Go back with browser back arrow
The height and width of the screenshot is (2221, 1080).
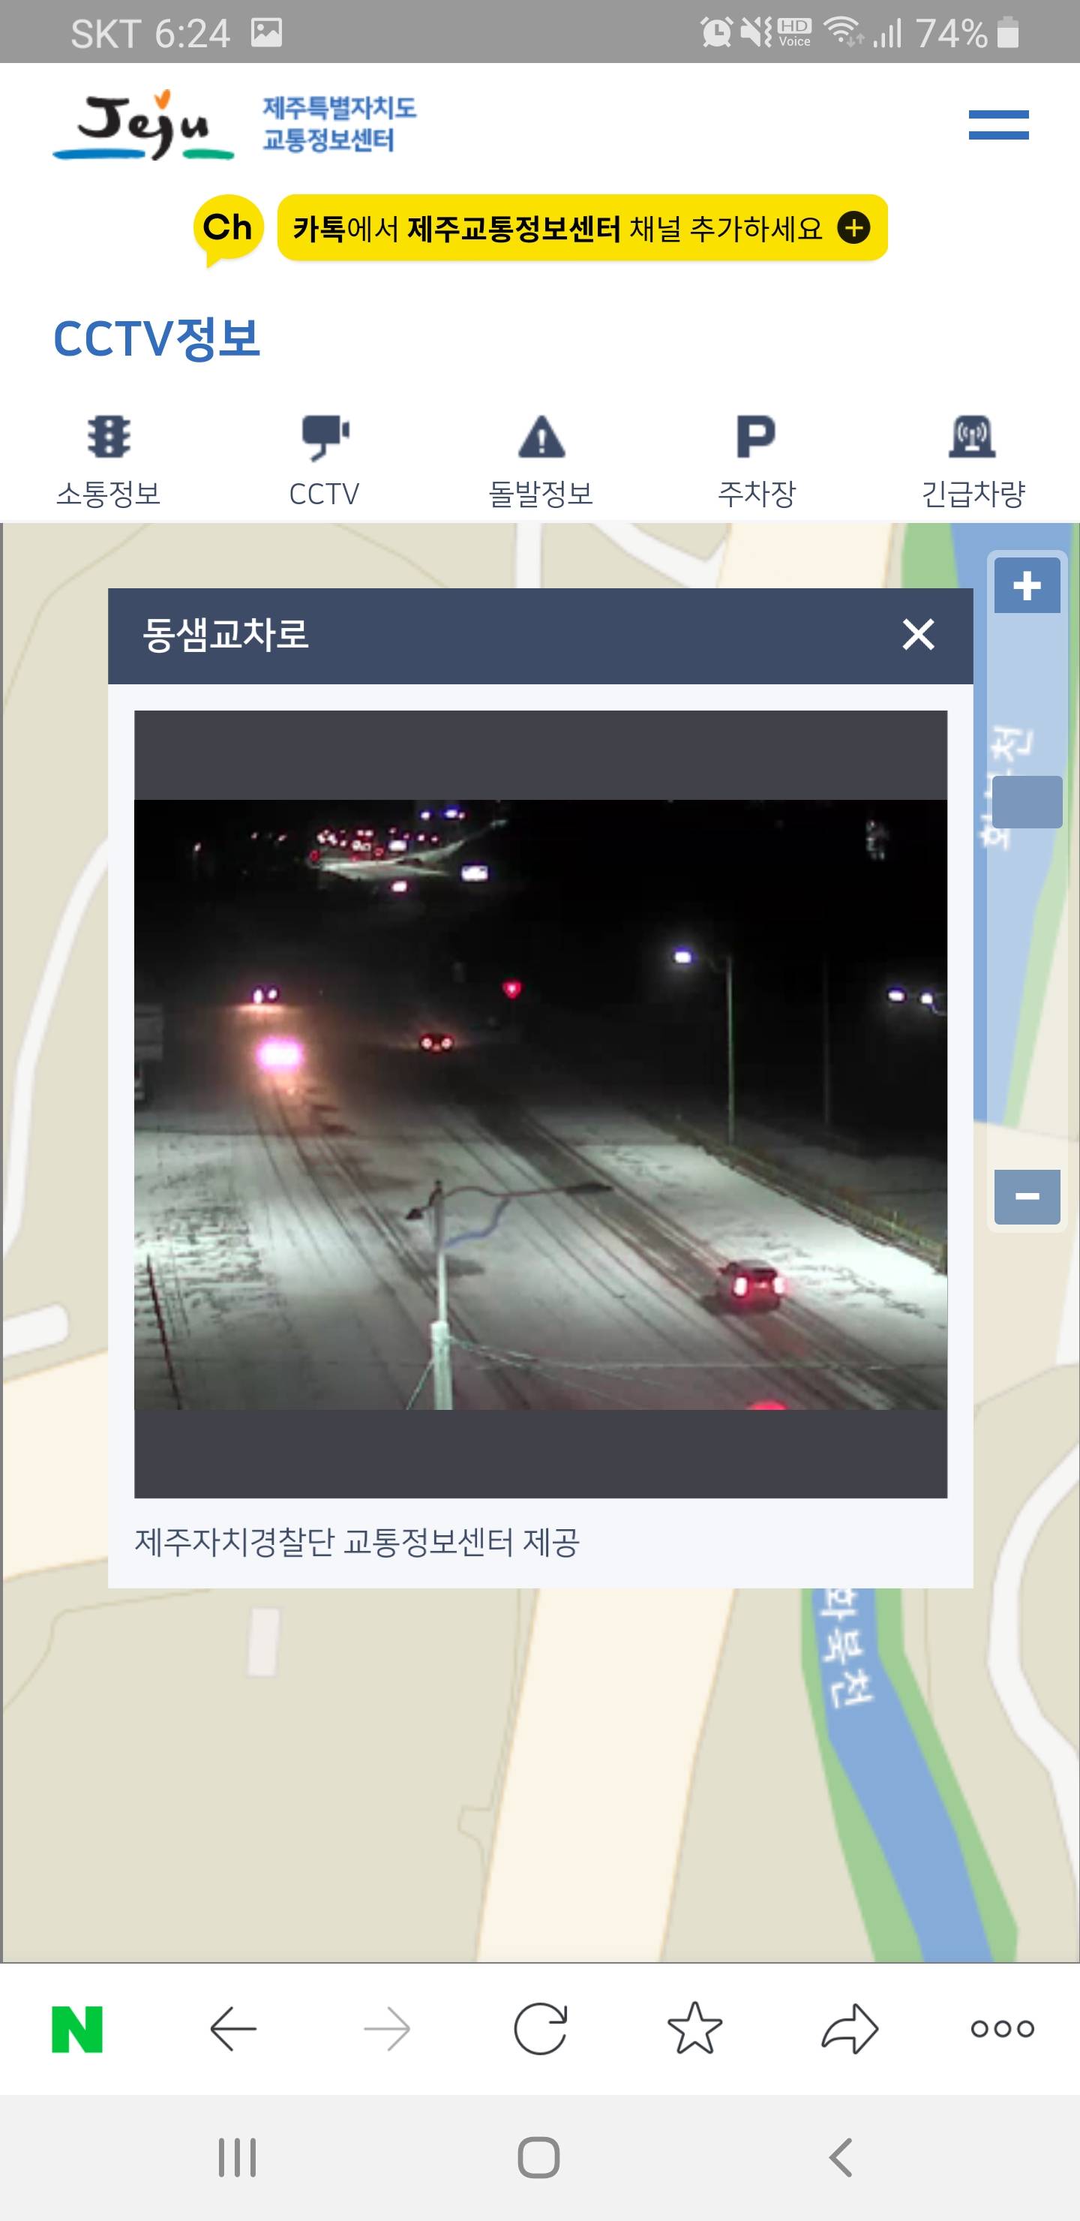(233, 2029)
